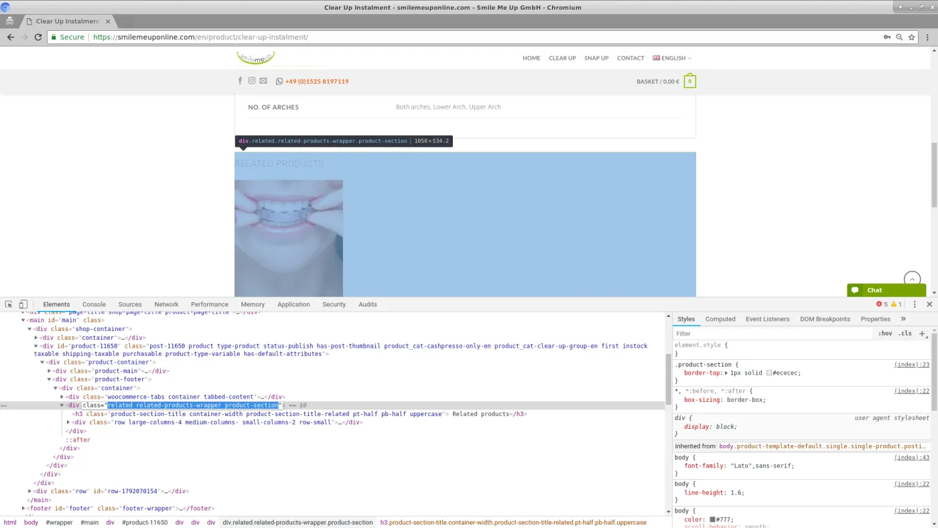Toggle the device toolbar icon
938x528 pixels.
tap(23, 304)
